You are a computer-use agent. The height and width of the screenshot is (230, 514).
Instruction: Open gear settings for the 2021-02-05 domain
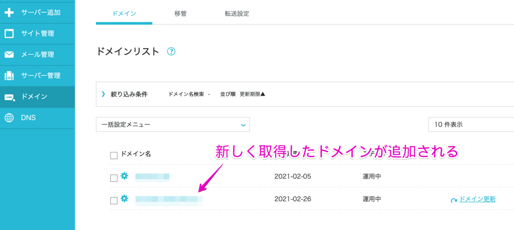(x=124, y=176)
